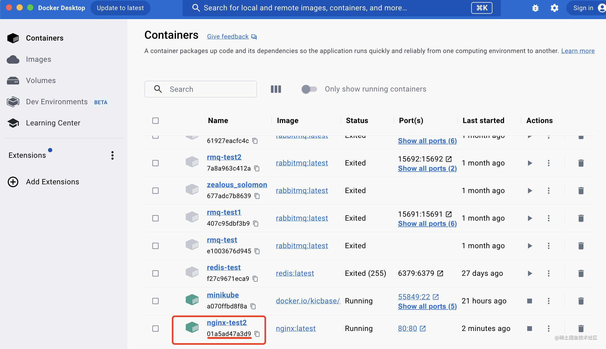
Task: Stop the nginx-test2 container
Action: 530,329
